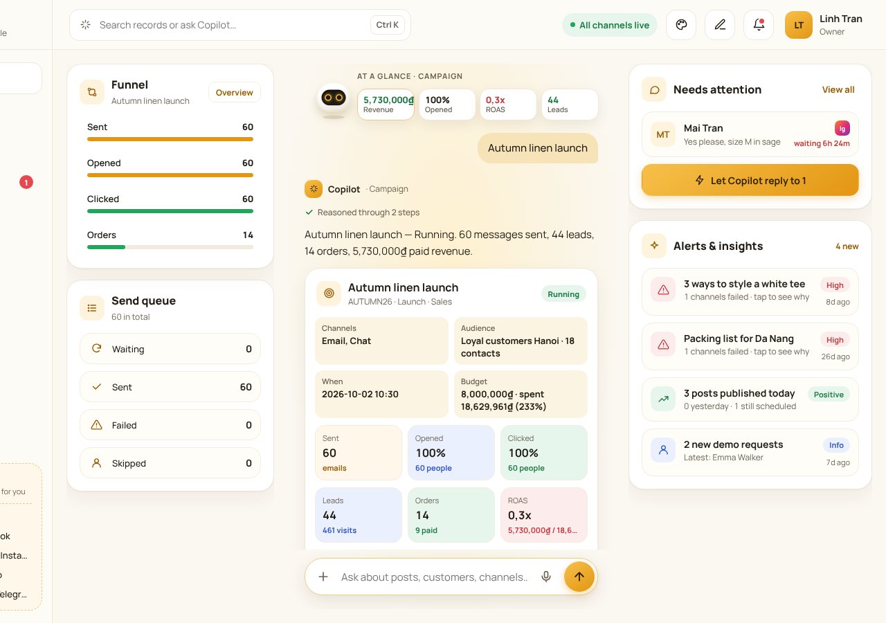Open the Failed row in Send queue

coord(170,425)
